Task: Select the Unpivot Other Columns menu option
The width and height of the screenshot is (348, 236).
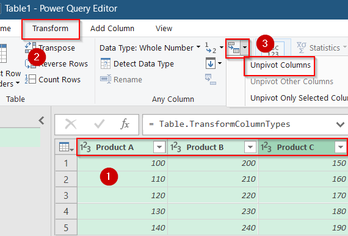Action: (292, 82)
